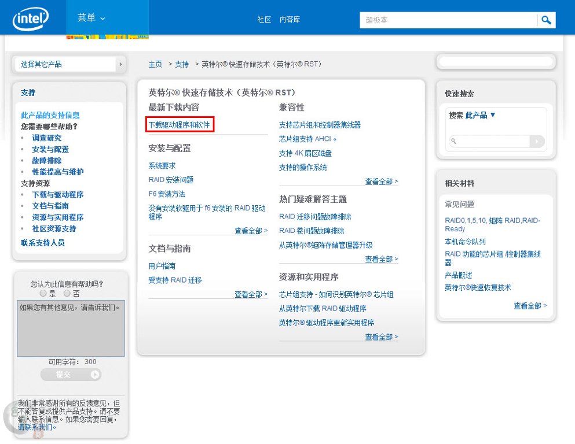Open the RAID 安装问题 link

(171, 180)
